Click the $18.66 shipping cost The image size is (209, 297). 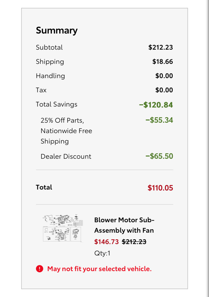pos(162,62)
